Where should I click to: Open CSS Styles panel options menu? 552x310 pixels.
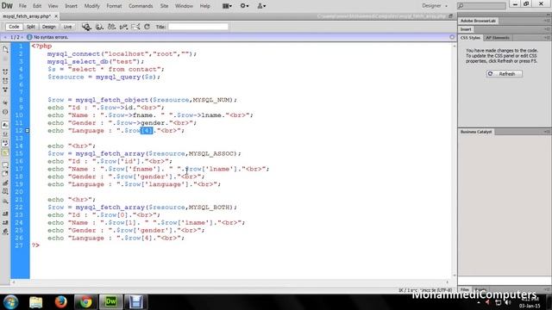(x=547, y=38)
